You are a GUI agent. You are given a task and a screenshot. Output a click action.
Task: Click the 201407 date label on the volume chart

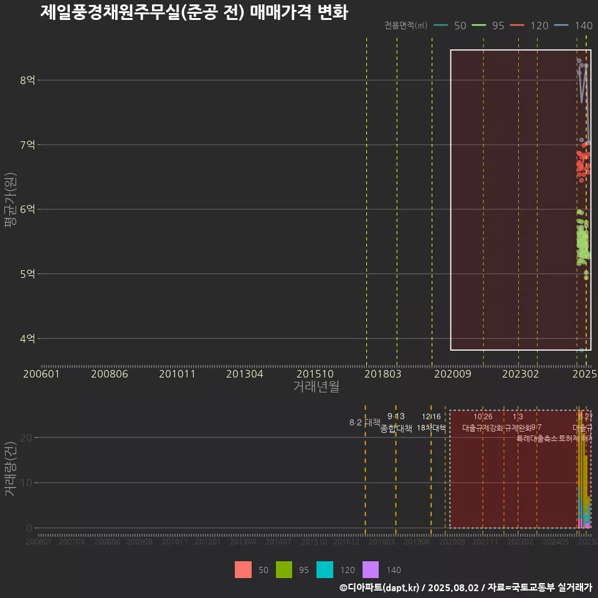(278, 541)
